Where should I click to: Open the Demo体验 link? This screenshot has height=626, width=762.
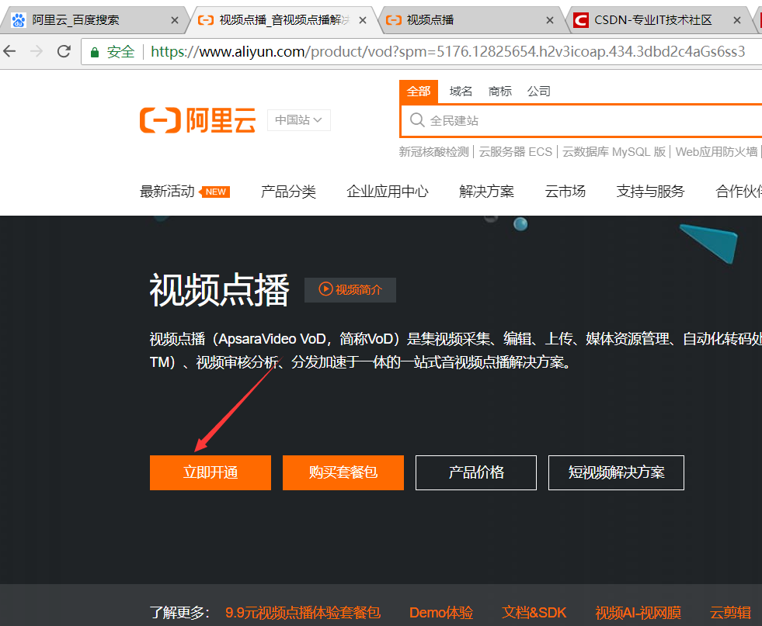[x=441, y=612]
